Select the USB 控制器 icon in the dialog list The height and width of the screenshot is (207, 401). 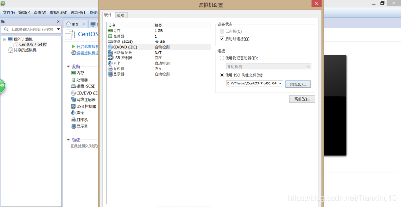pyautogui.click(x=110, y=58)
